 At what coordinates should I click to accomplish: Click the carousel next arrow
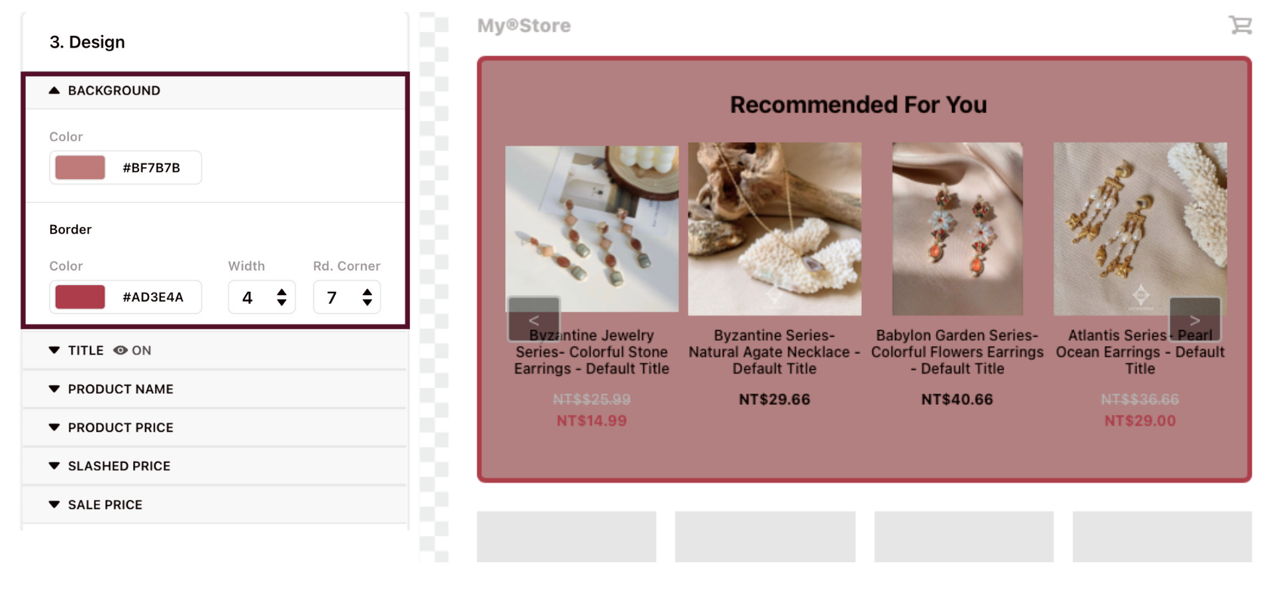coord(1194,320)
